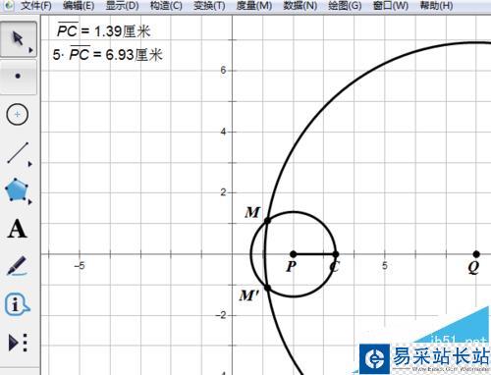
Task: Open the 构造(C) menu
Action: pyautogui.click(x=166, y=6)
